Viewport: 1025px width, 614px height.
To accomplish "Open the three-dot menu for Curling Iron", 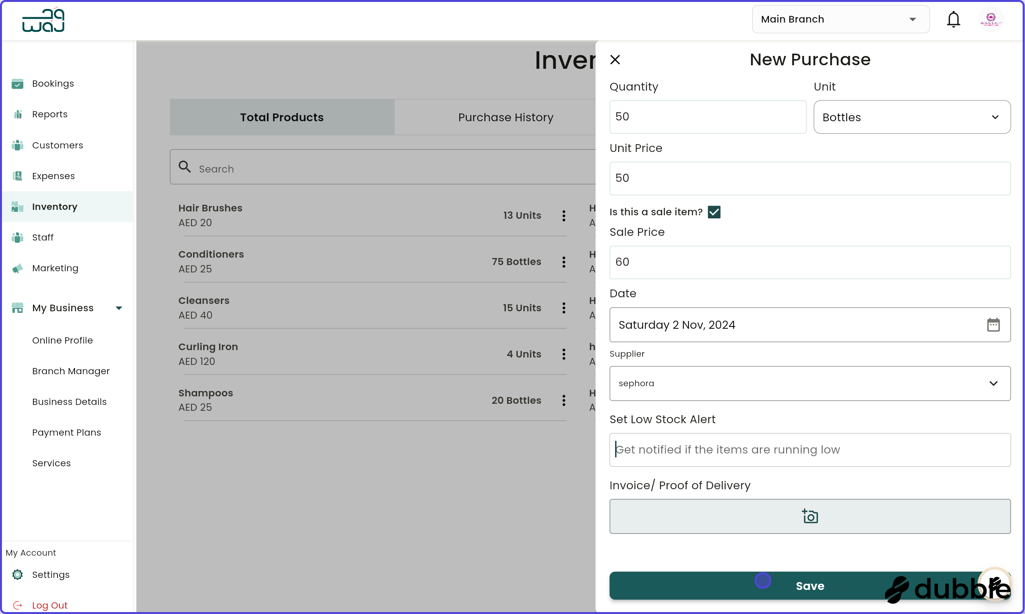I will [563, 354].
